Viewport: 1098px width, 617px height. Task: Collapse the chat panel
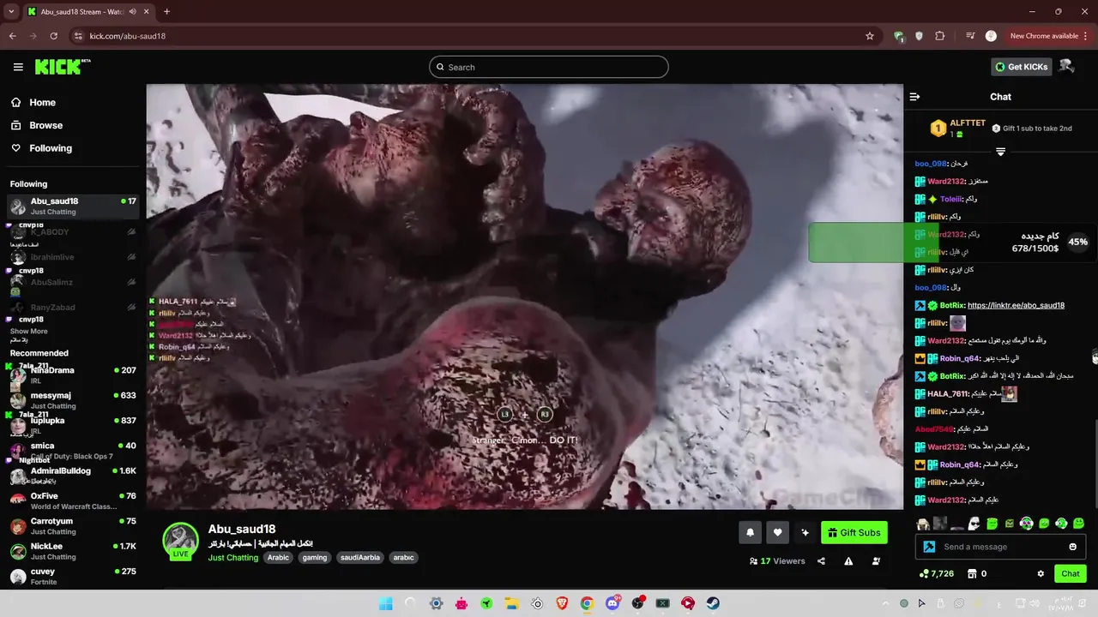click(x=914, y=97)
